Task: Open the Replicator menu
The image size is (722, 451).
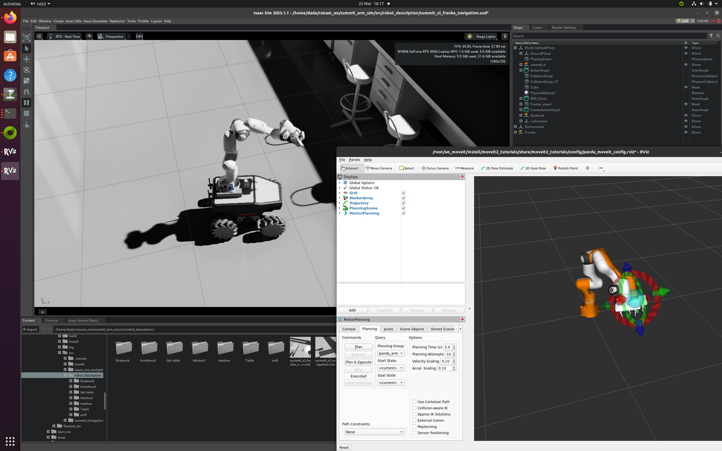Action: coord(117,21)
